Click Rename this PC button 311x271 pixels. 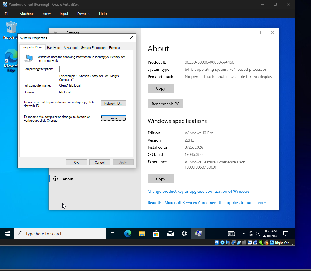coord(165,104)
